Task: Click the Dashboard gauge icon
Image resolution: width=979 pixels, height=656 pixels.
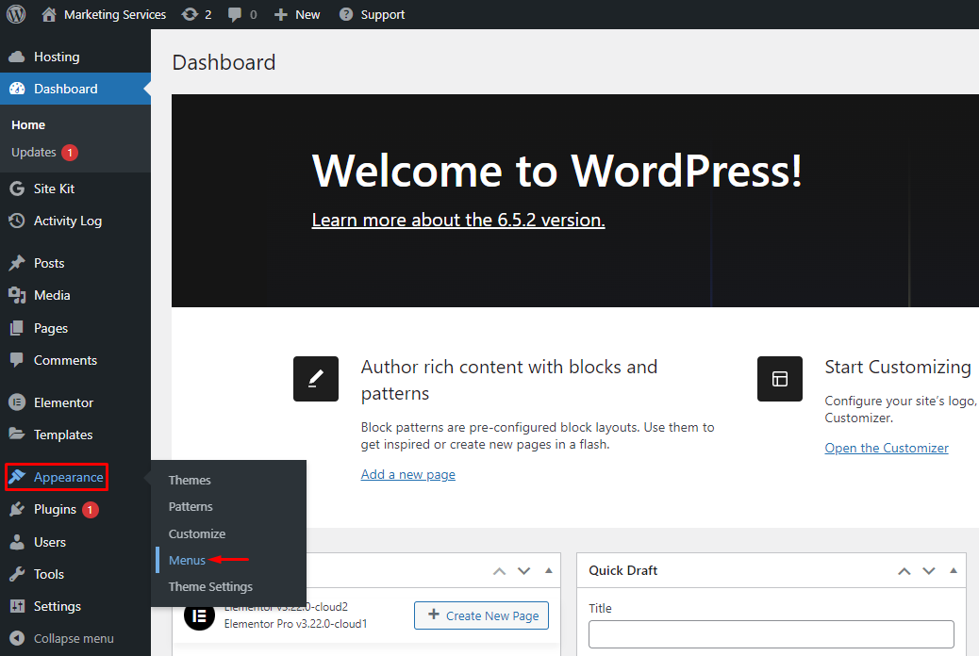Action: tap(17, 89)
